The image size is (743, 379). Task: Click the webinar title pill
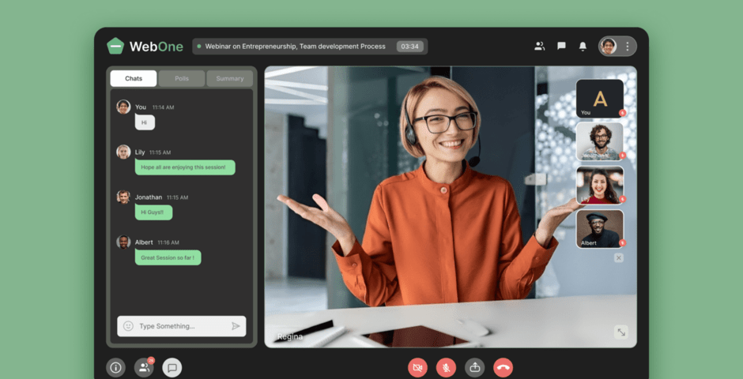click(x=310, y=47)
